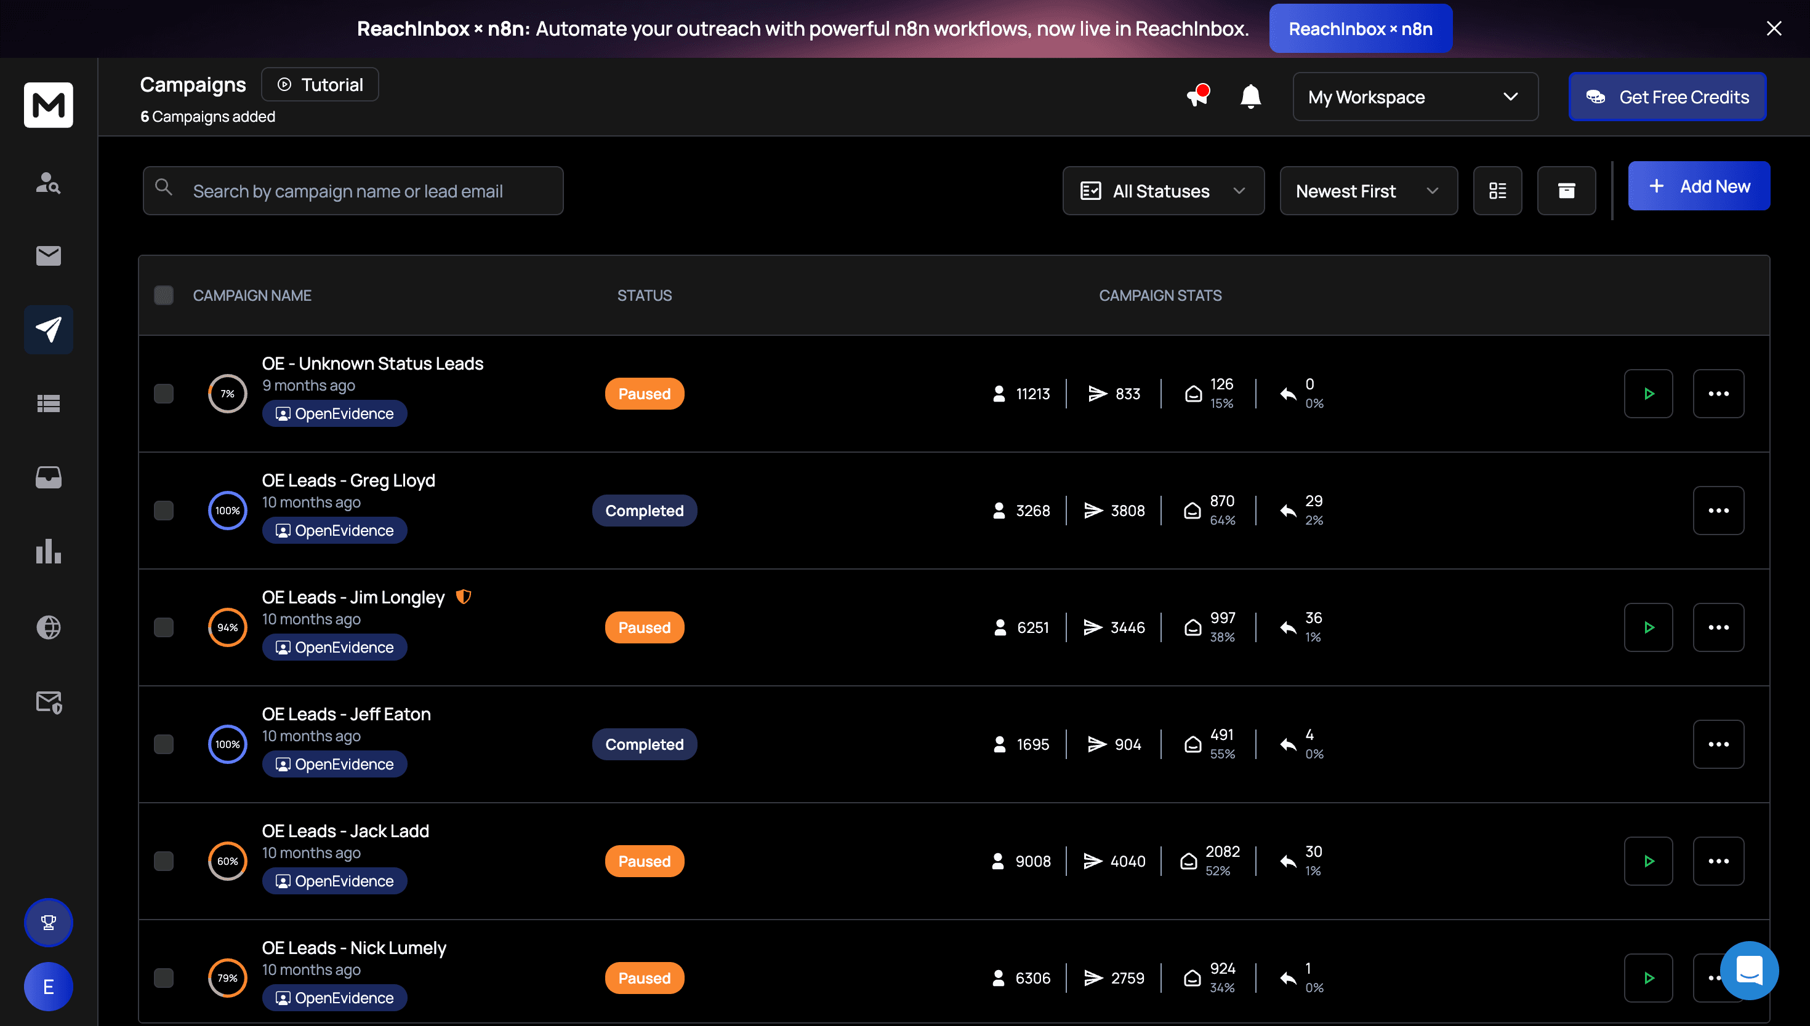Resume the paused Nick Lumely campaign with play button

[1648, 977]
